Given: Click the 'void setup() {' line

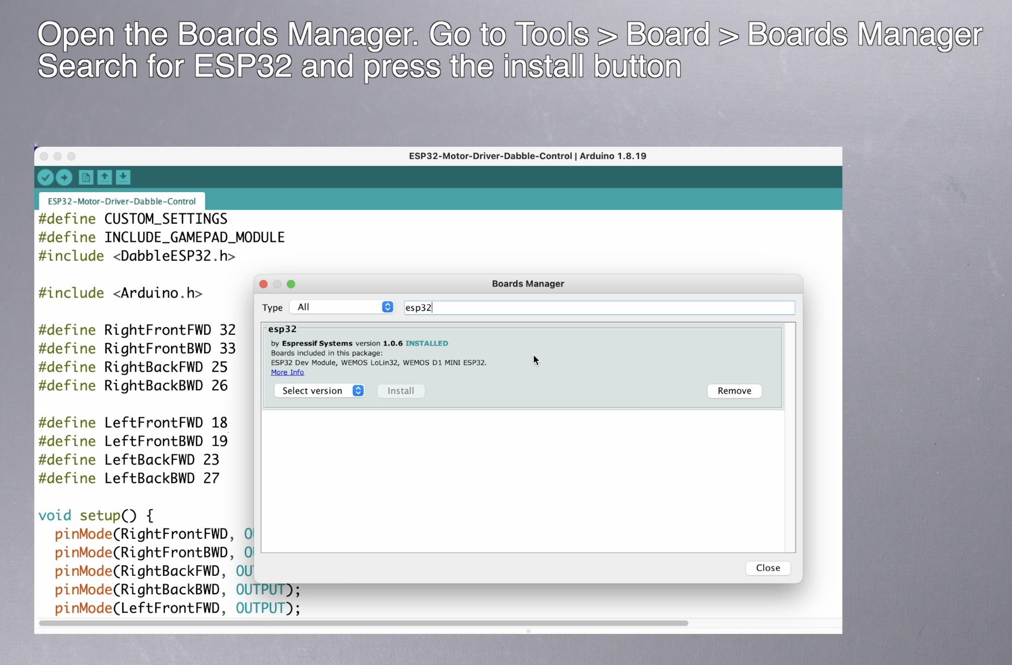Looking at the screenshot, I should pos(96,515).
